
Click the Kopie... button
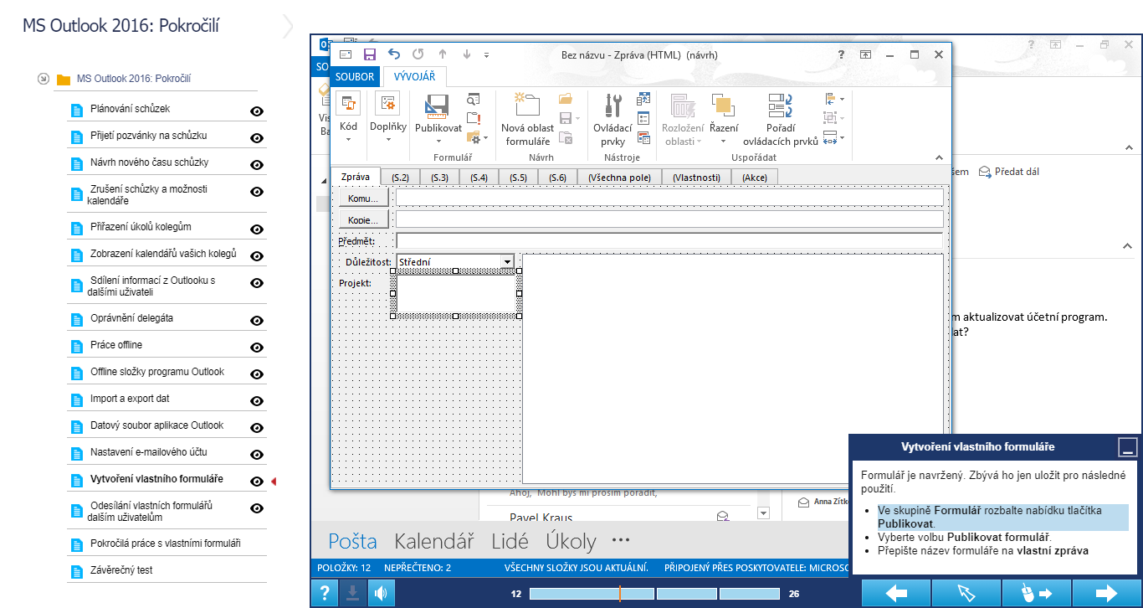click(363, 220)
